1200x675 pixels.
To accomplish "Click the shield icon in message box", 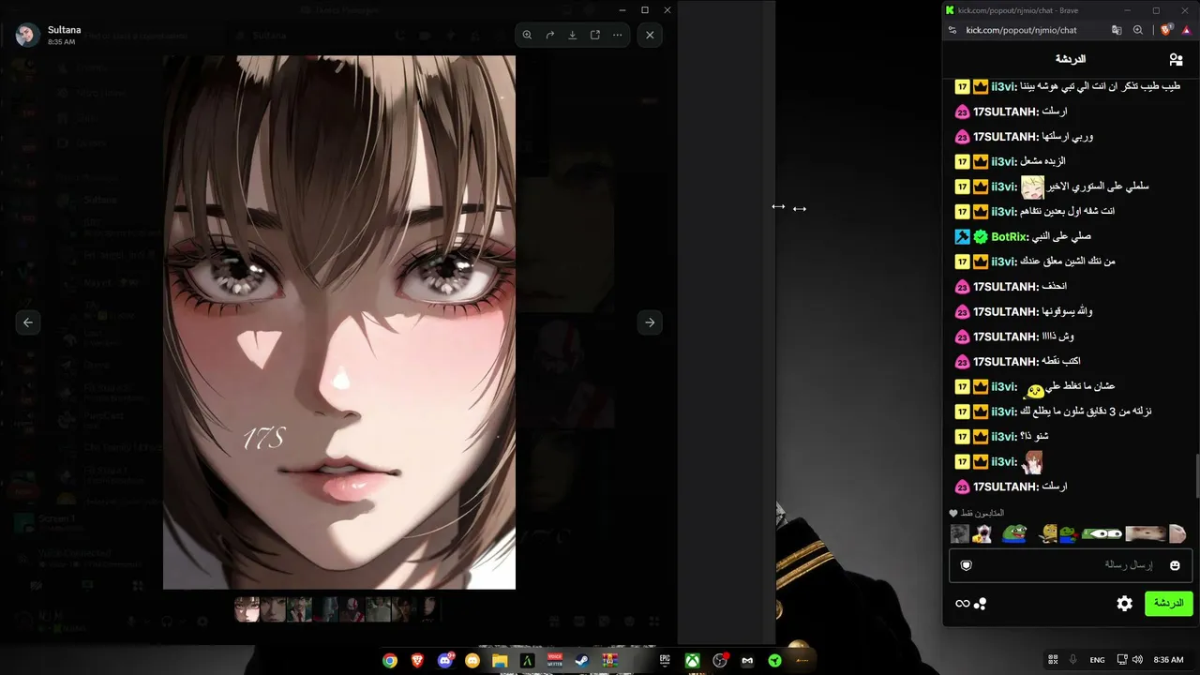I will tap(967, 565).
